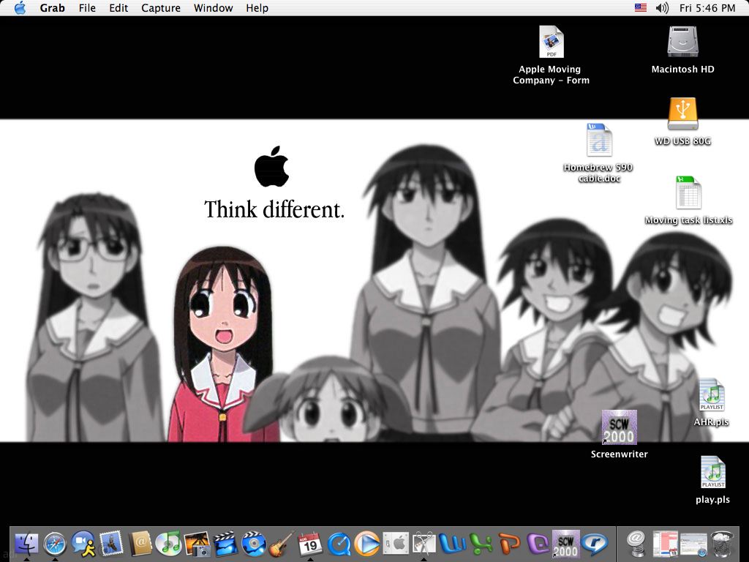
Task: Restore the minimized Safari window in Dock
Action: point(693,544)
